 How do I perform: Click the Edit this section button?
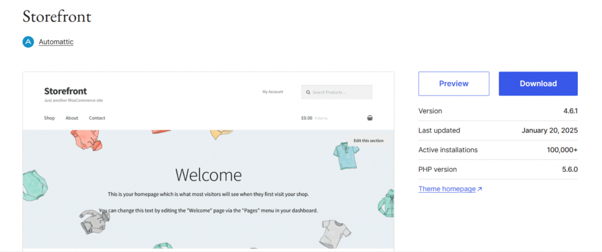coord(369,141)
